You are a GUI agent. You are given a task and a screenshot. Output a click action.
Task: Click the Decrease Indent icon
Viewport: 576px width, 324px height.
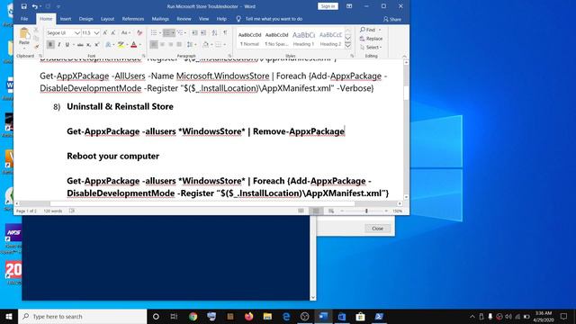pyautogui.click(x=194, y=32)
